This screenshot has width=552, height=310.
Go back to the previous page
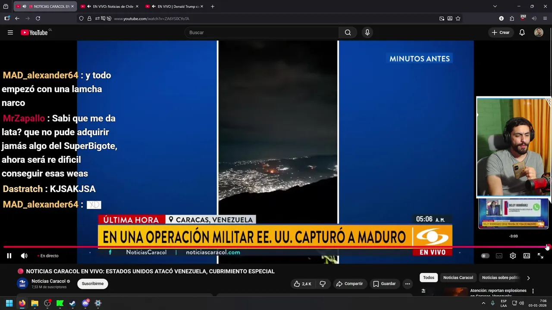[17, 19]
